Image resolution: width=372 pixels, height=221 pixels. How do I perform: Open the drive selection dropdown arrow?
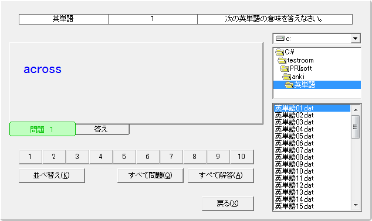tap(355, 39)
